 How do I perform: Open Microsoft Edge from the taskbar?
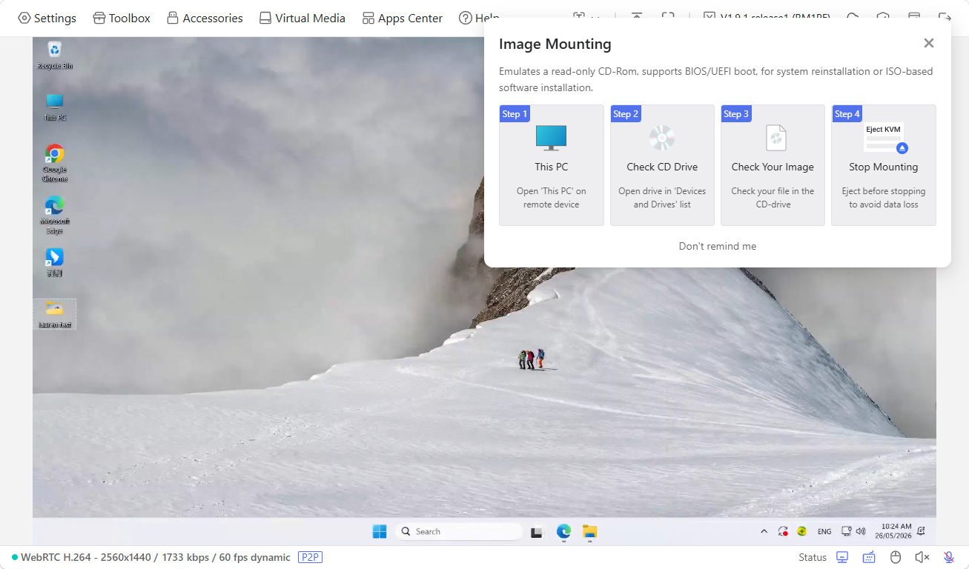pyautogui.click(x=564, y=531)
